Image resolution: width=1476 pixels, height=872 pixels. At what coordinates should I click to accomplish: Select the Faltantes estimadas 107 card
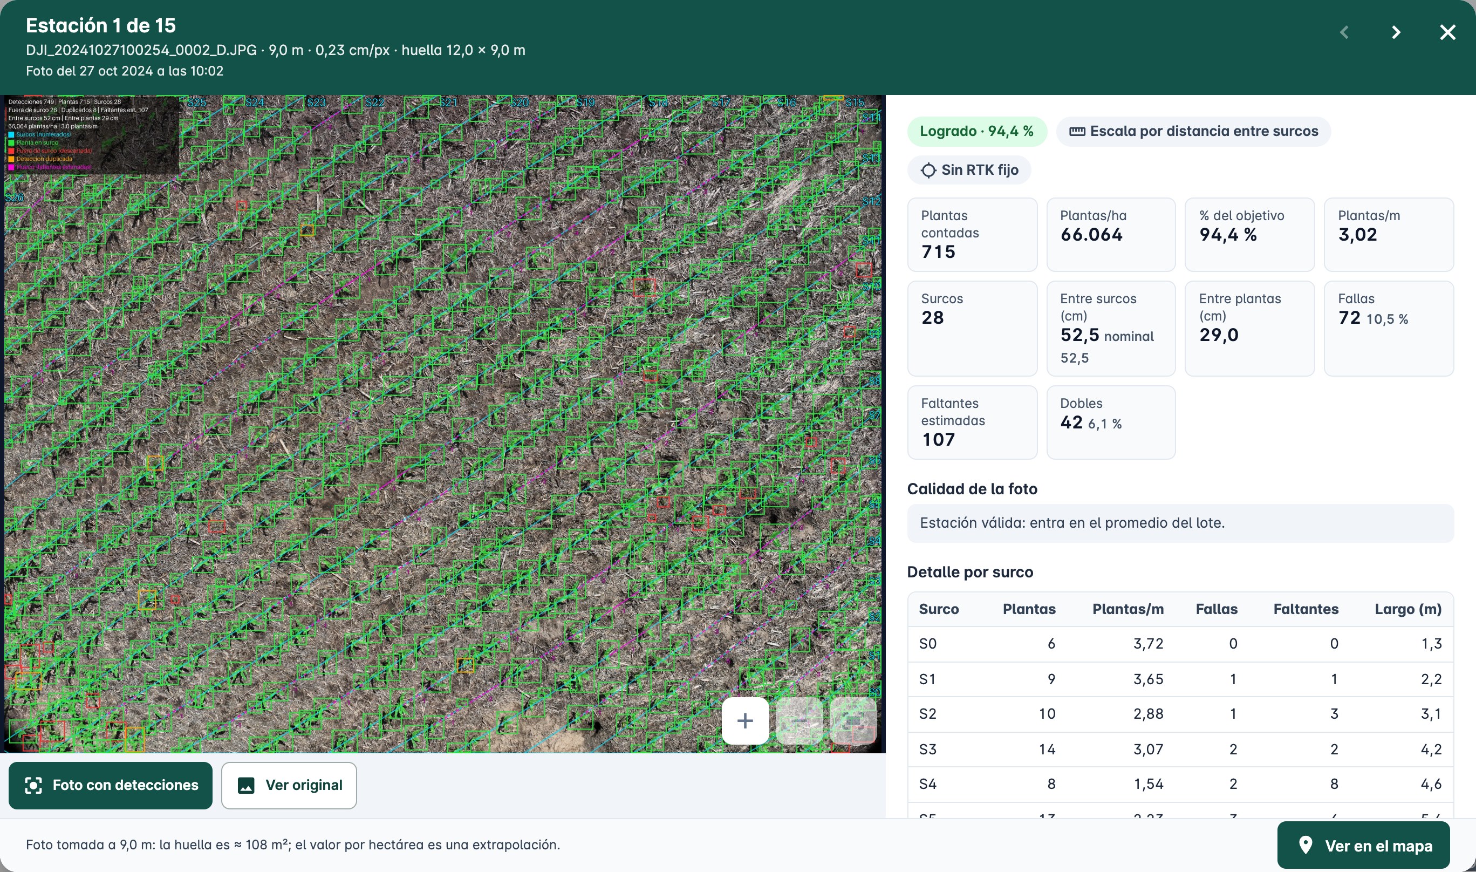pos(972,423)
